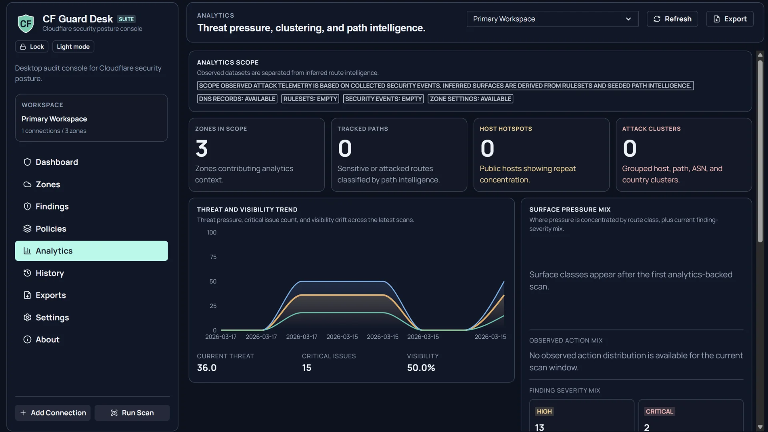
Task: Click the Finding Severity Mix label
Action: click(x=565, y=391)
